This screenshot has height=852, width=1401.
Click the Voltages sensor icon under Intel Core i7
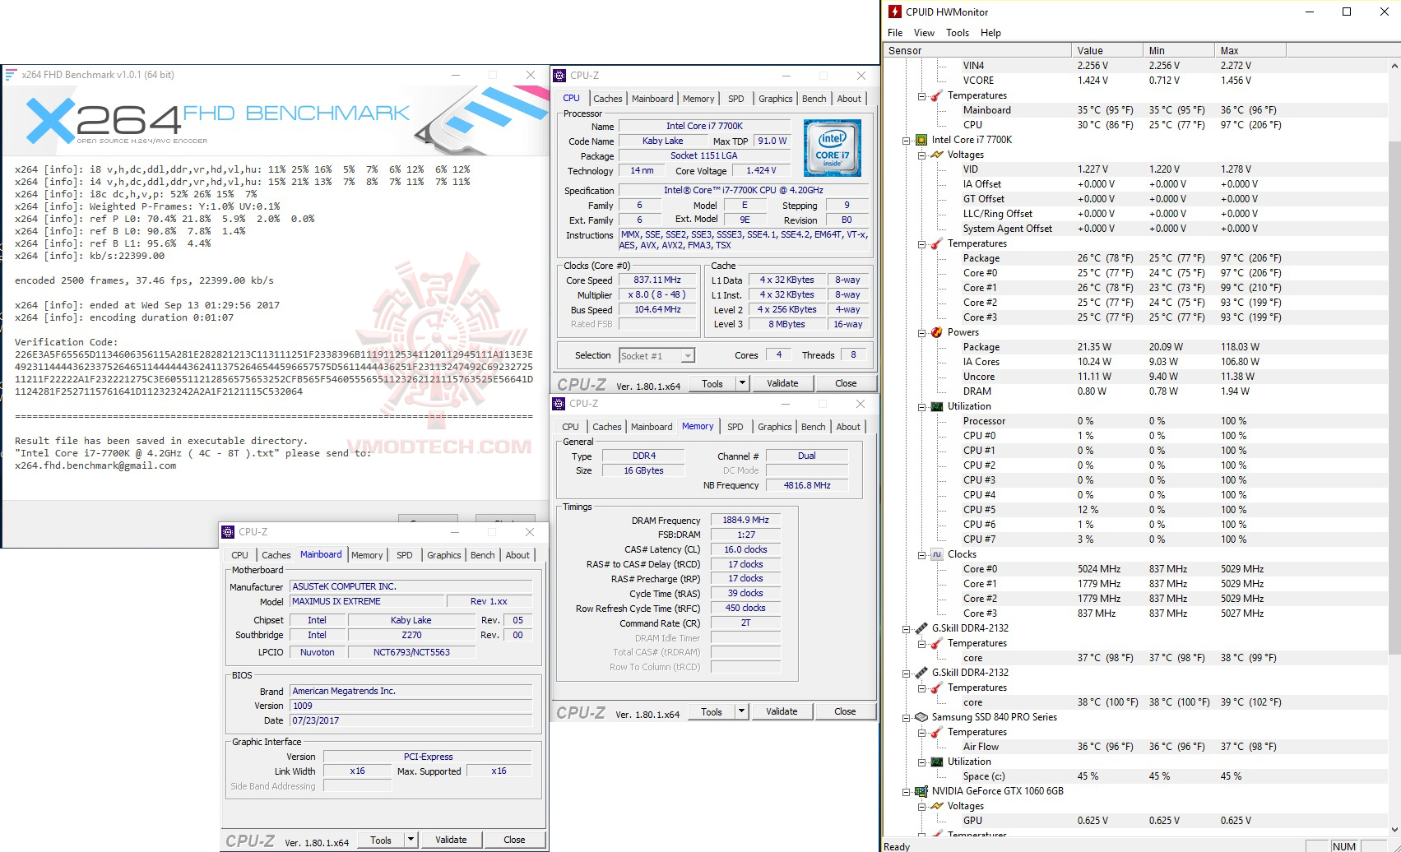937,155
